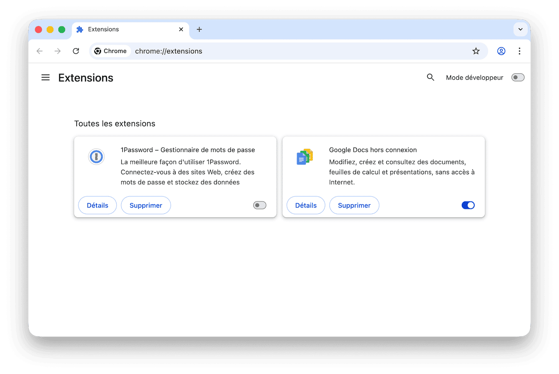
Task: Open Détails for the 1Password extension
Action: (x=97, y=205)
